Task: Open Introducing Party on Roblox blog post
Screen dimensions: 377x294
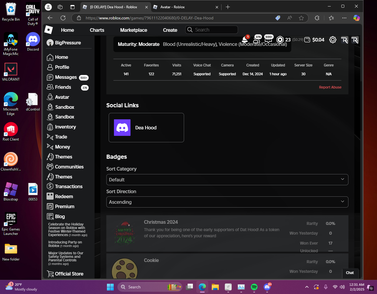Action: pyautogui.click(x=65, y=244)
